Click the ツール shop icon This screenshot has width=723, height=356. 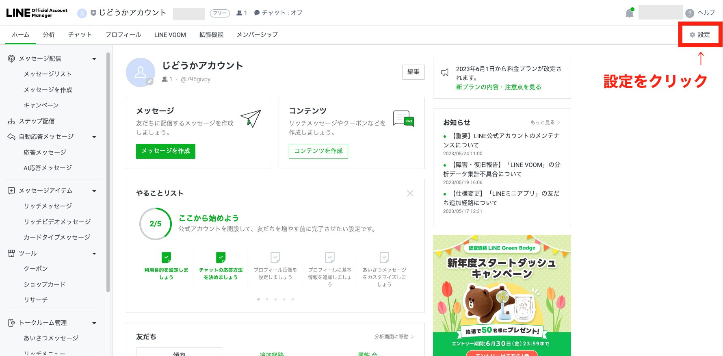coord(11,253)
